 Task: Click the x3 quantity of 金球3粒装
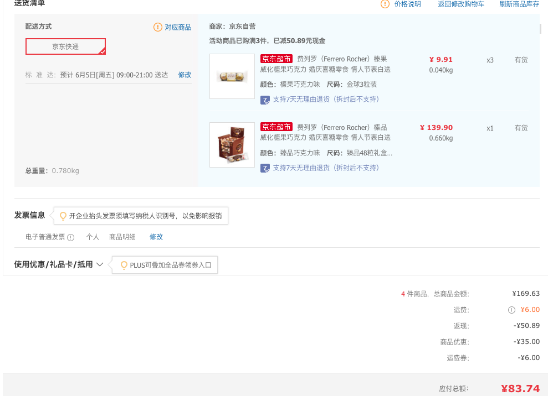click(x=490, y=60)
